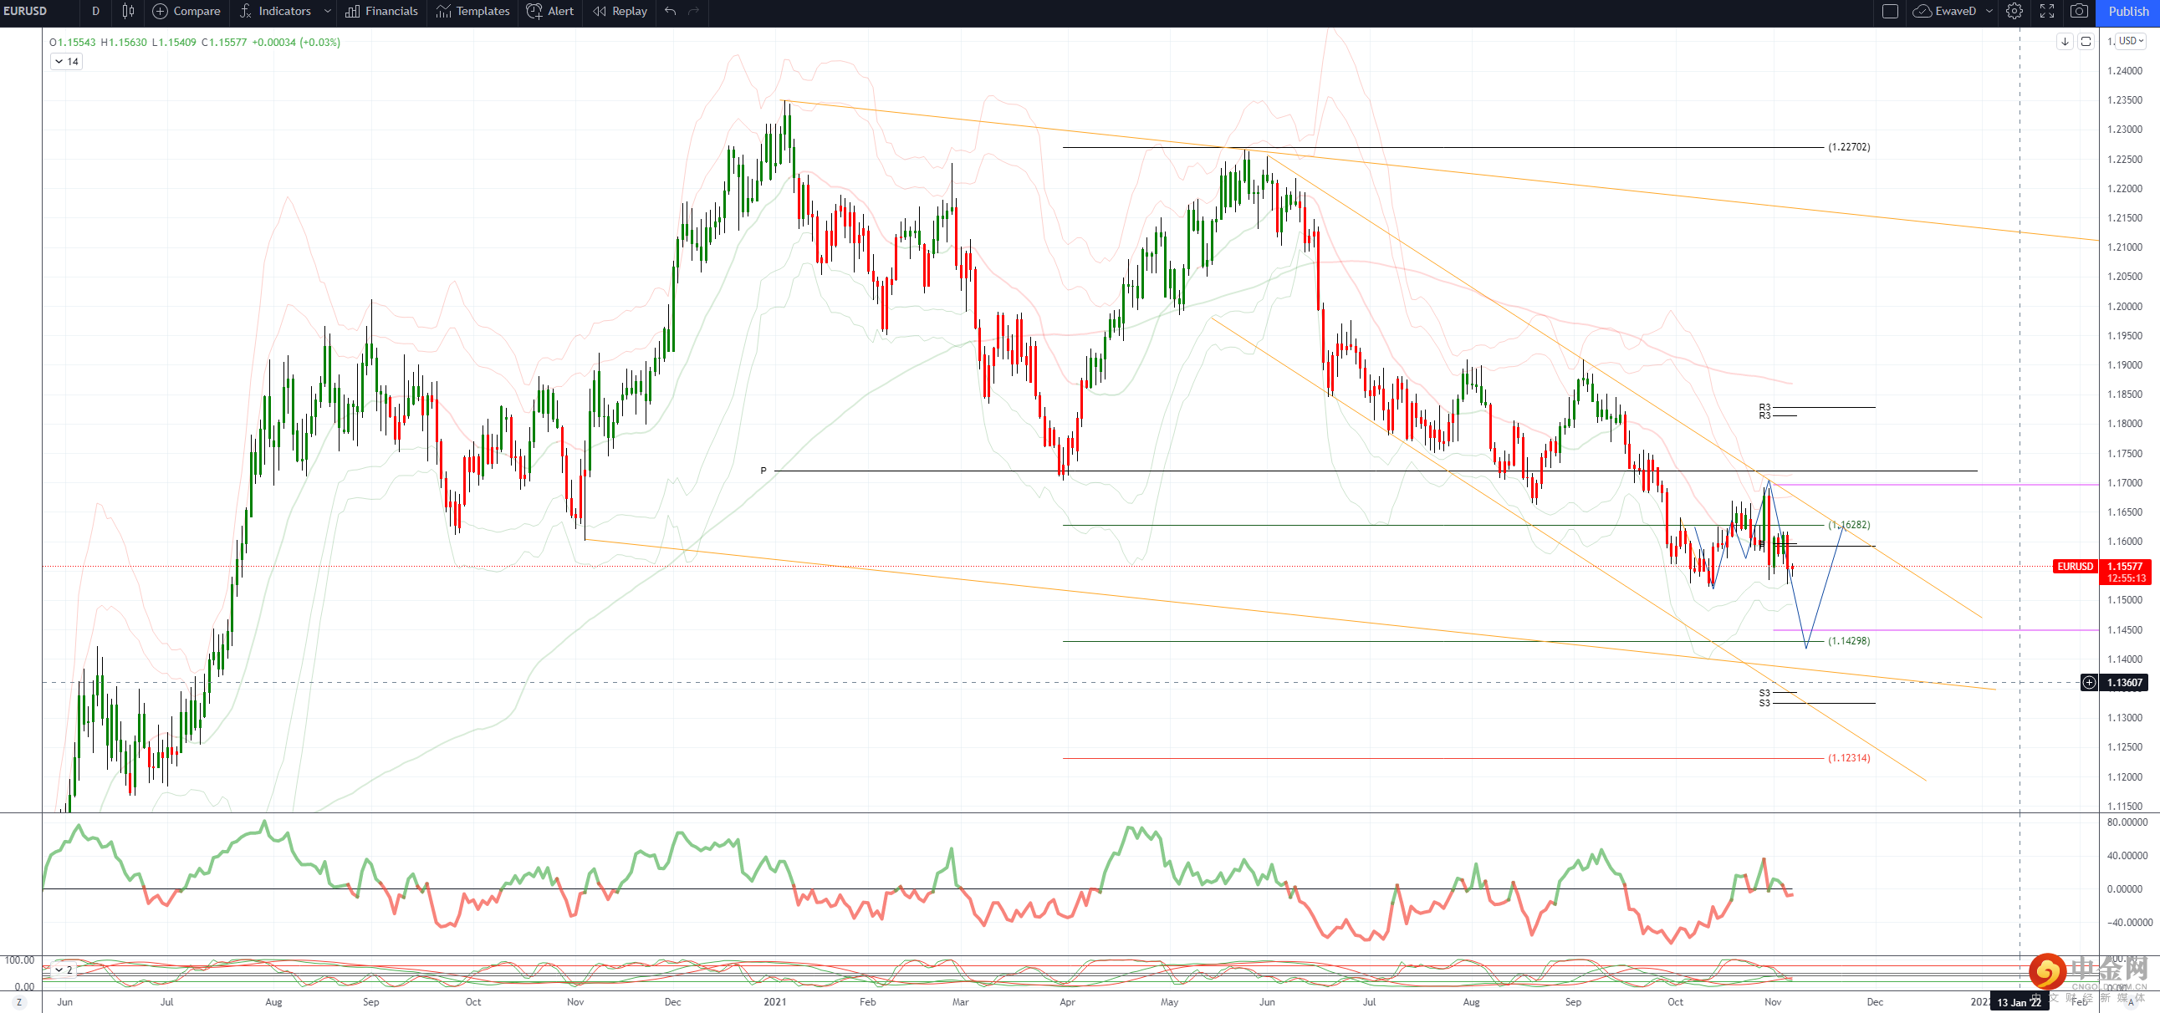Click the select layout square icon
The height and width of the screenshot is (1013, 2160).
[1890, 11]
